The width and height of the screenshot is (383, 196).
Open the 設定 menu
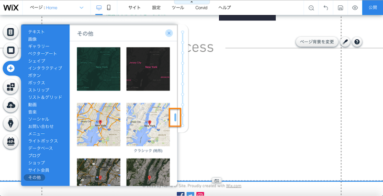point(157,8)
